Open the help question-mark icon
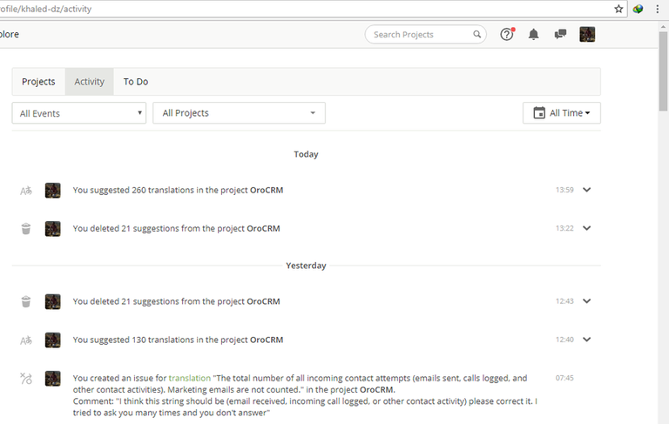This screenshot has height=424, width=669. (x=507, y=34)
